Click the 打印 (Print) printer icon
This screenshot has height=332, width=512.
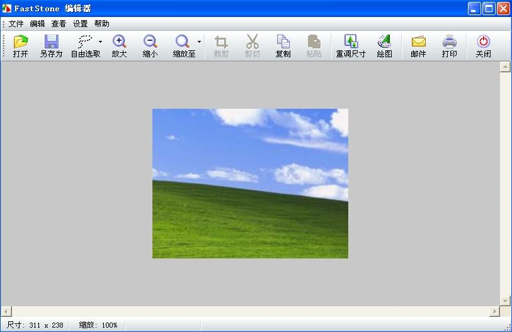[449, 46]
